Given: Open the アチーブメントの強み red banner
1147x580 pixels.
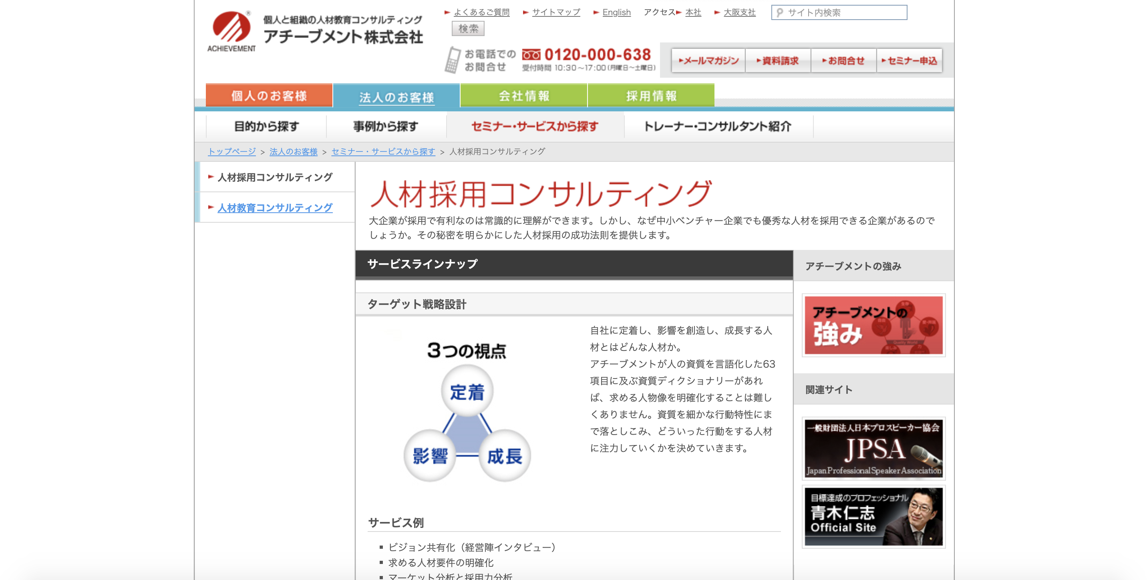Looking at the screenshot, I should 873,325.
